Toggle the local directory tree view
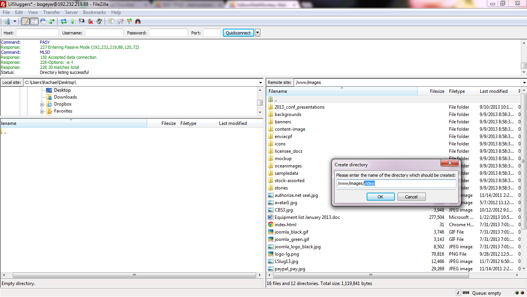 coord(34,21)
